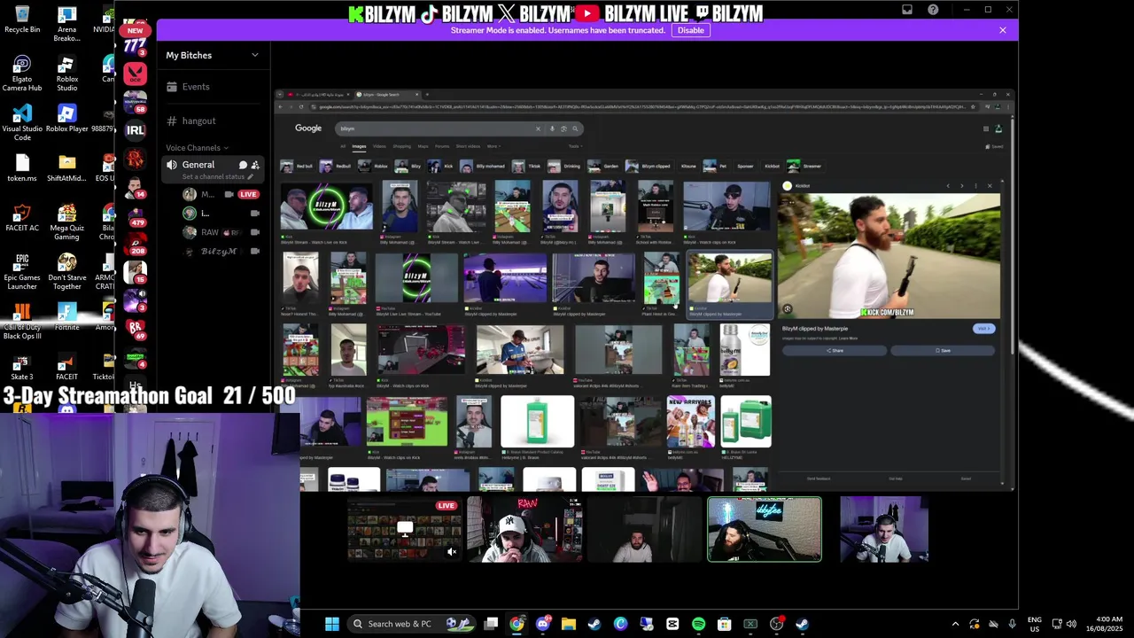
Task: Switch to the Shopping tab in Google
Action: (402, 146)
